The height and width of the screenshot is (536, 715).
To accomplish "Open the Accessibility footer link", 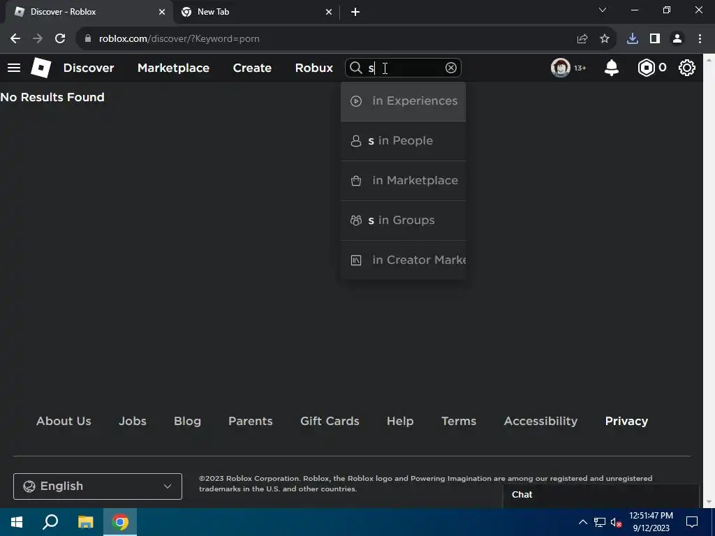I will click(540, 421).
